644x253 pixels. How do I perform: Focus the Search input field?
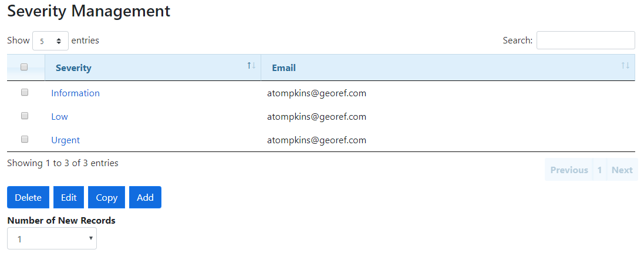coord(585,41)
